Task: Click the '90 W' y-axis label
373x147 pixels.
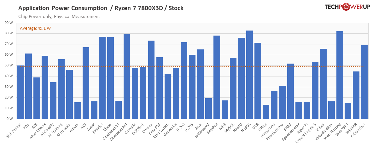Action: tap(9, 23)
